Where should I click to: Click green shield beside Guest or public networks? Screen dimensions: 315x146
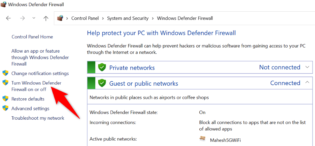coord(102,83)
